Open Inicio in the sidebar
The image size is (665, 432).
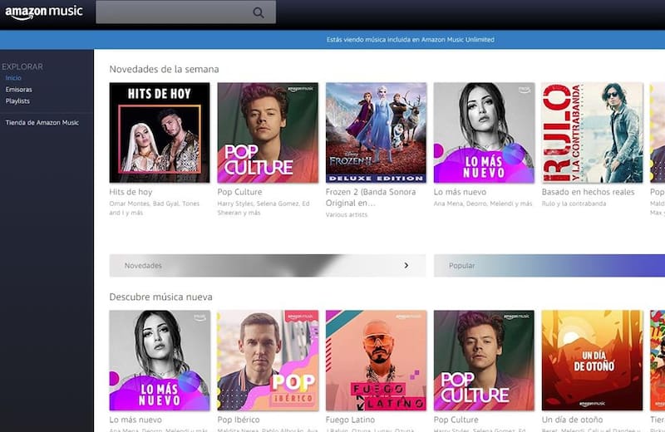point(13,78)
